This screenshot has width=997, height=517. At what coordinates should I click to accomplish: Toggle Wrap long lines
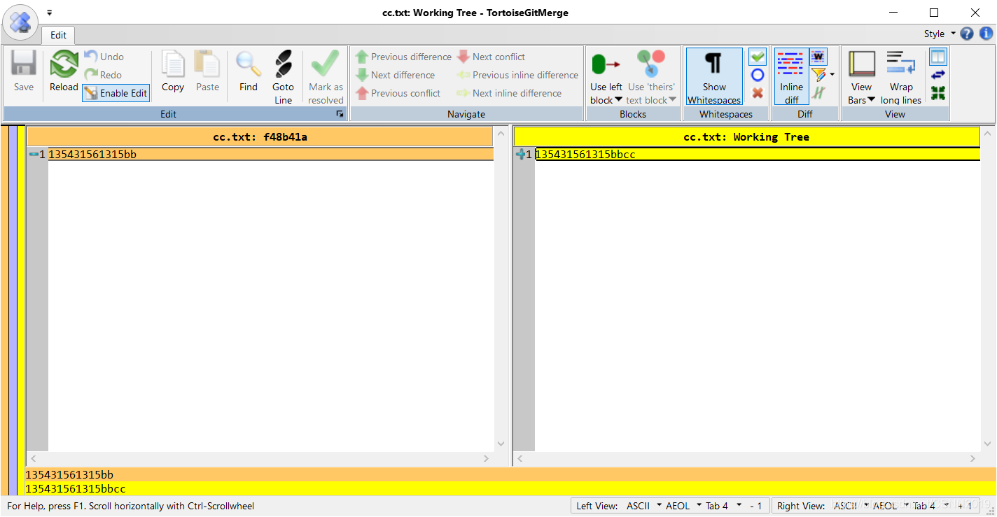click(x=901, y=76)
